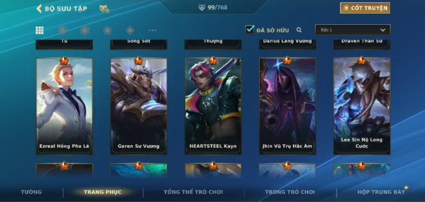Click the Cốt Truyện button

(365, 8)
